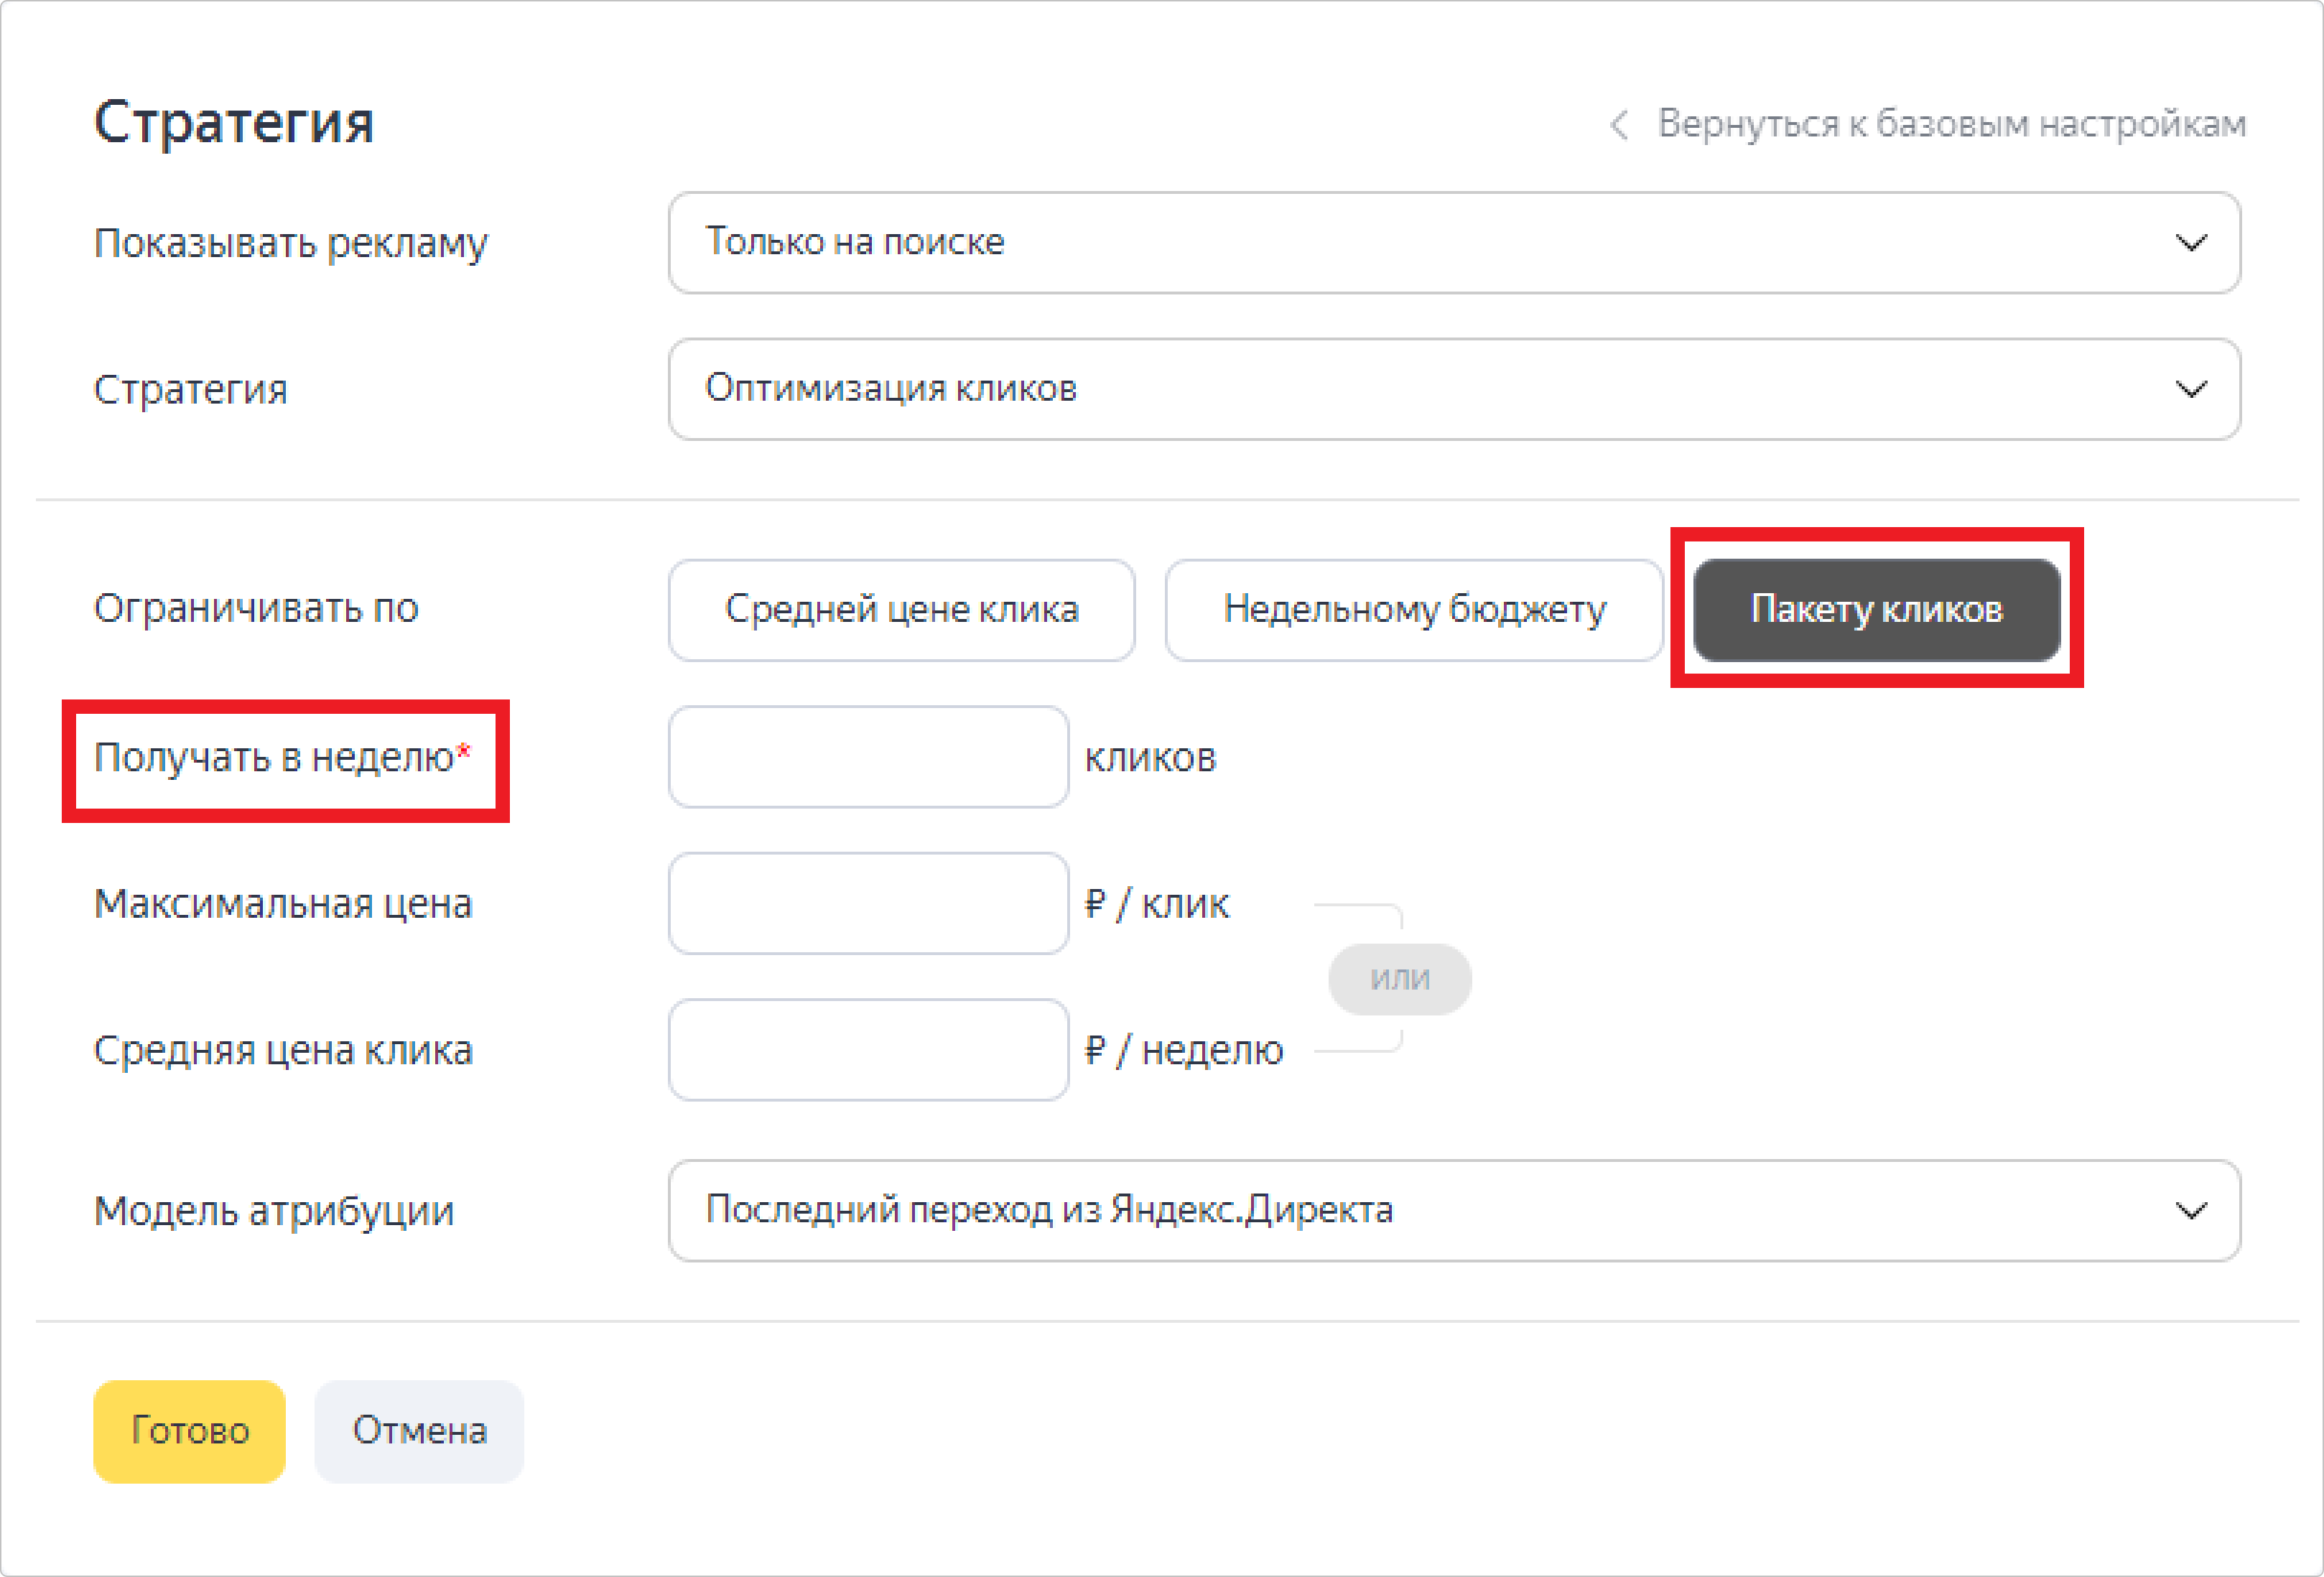The image size is (2324, 1577).
Task: Click the chevron arrow in the Оптимизация кликов field
Action: click(2190, 389)
